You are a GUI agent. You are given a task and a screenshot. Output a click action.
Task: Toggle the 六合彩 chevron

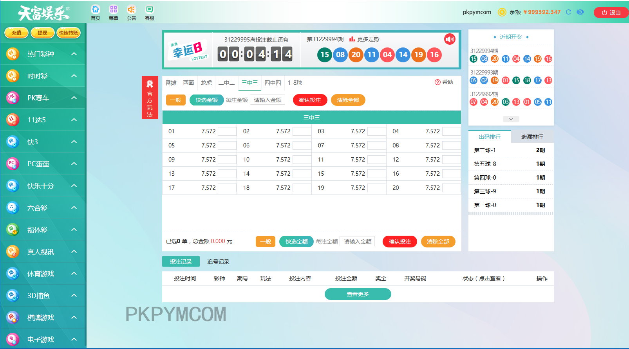[x=74, y=207]
